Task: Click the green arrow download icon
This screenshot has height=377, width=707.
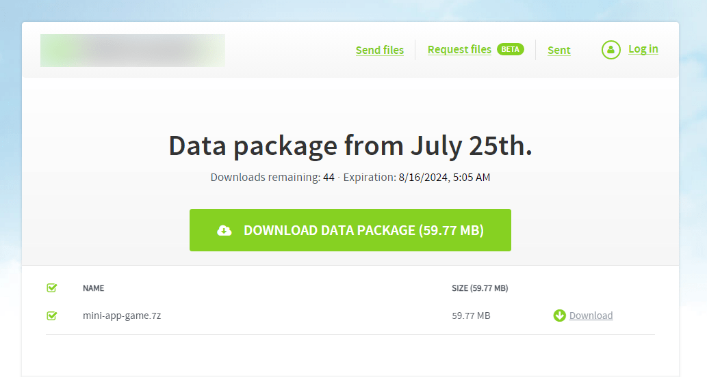Action: tap(559, 316)
